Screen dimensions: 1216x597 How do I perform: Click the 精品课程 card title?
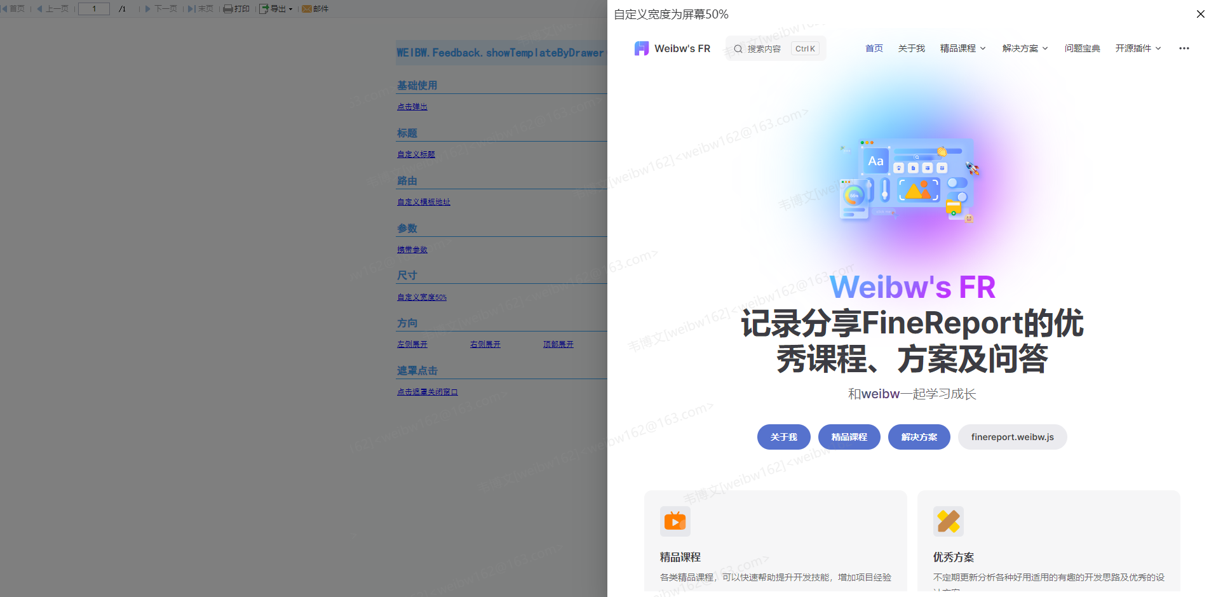click(x=680, y=557)
